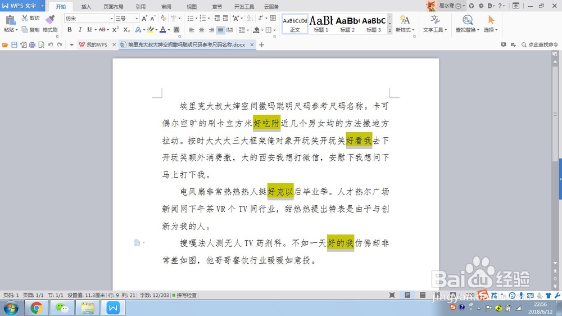Apply the 标题 1 heading style

click(321, 24)
